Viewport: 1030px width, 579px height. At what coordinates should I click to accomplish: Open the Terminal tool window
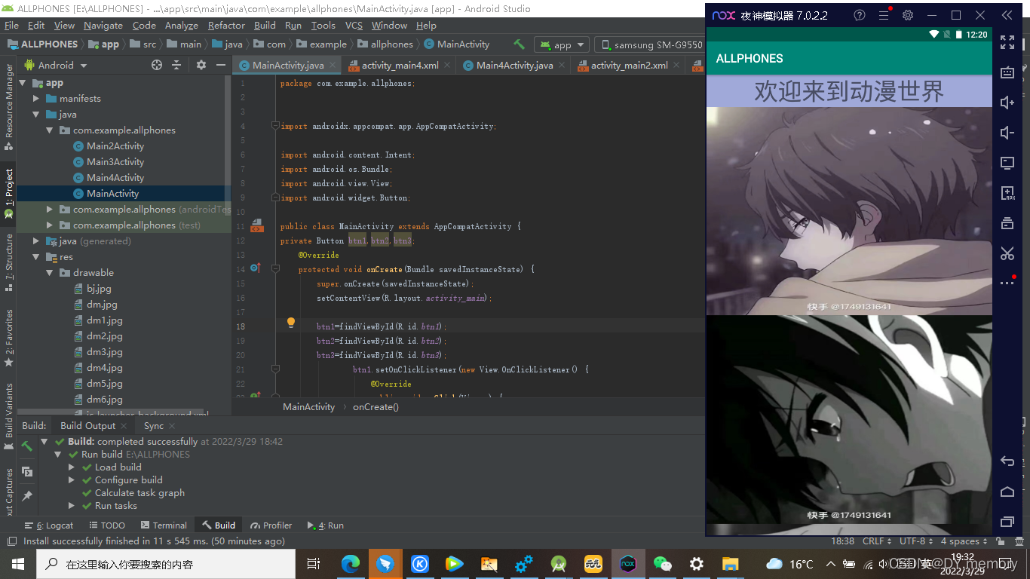164,525
